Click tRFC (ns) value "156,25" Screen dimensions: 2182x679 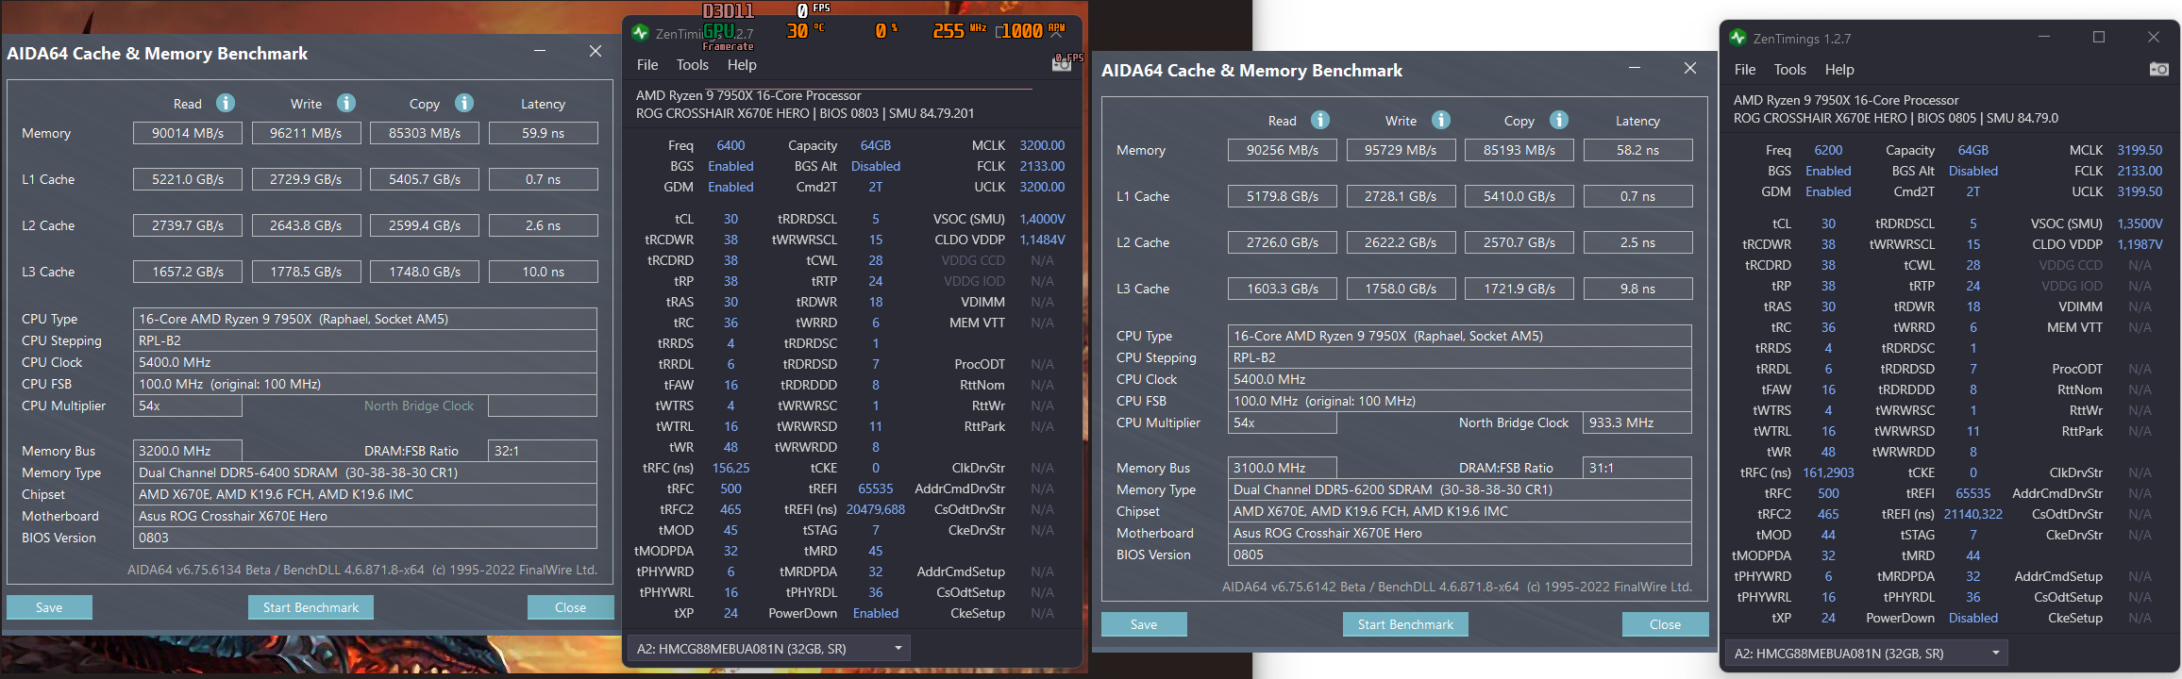coord(730,468)
